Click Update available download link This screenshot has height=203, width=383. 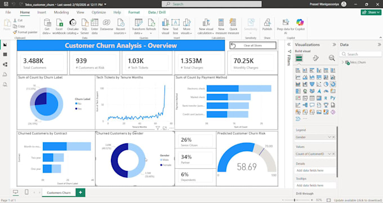point(358,200)
